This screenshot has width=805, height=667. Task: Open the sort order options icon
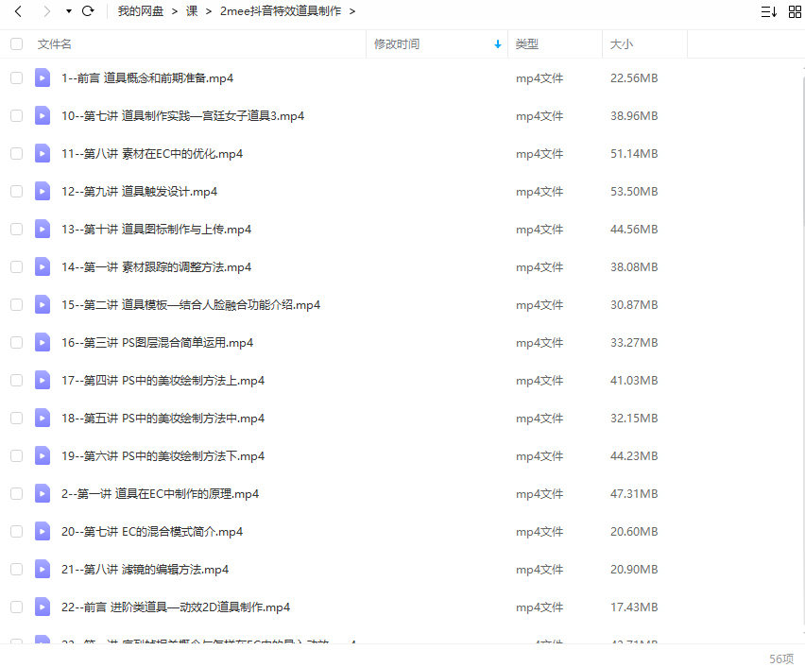768,11
